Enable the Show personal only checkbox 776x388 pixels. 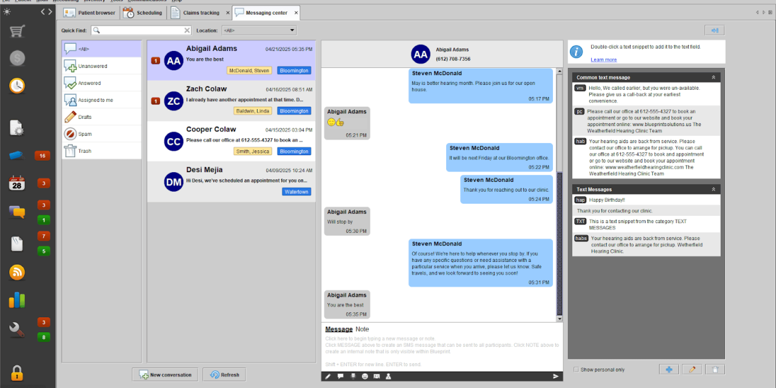point(576,370)
